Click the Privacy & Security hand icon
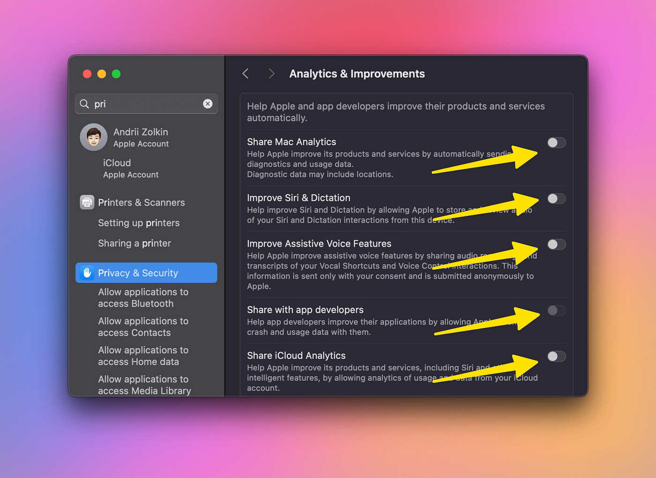 pyautogui.click(x=87, y=273)
